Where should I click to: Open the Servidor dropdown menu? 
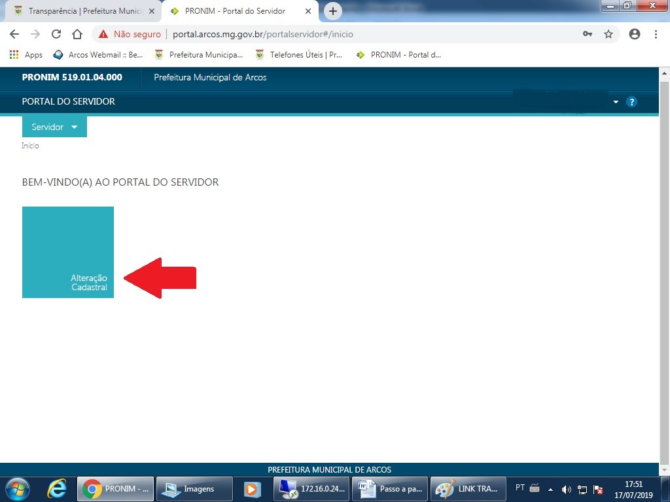pyautogui.click(x=54, y=127)
